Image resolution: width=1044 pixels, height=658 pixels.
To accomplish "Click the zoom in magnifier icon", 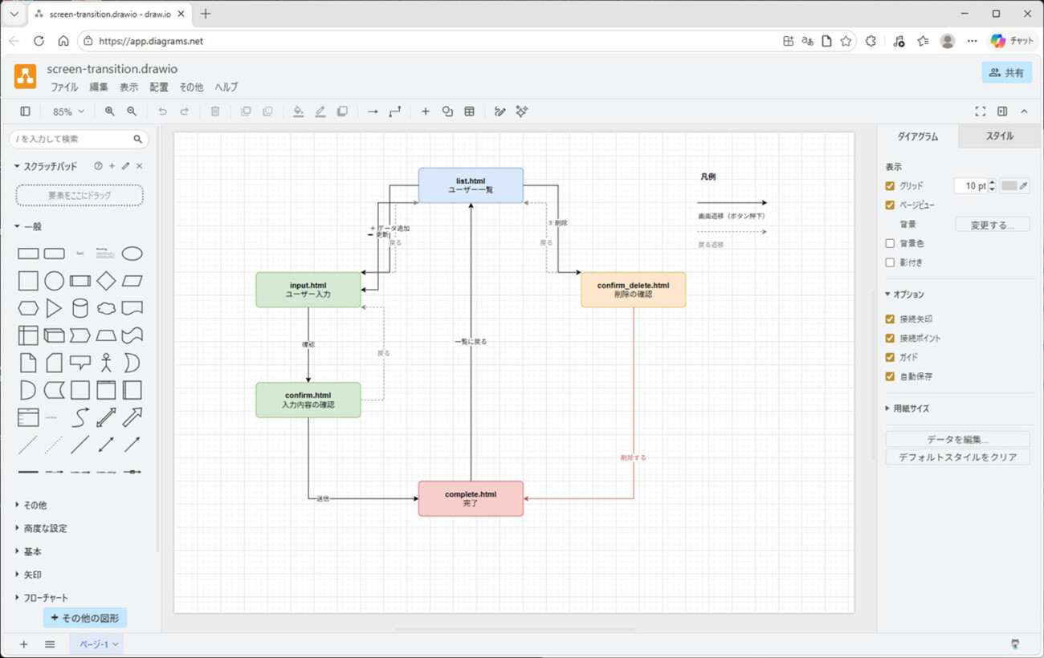I will coord(109,112).
